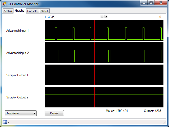Click the ScorpionOutput 2 graph
This screenshot has height=127, width=169.
[104, 97]
